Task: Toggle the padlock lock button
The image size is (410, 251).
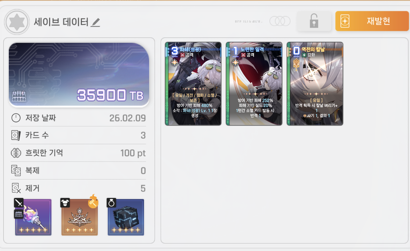Action: [x=314, y=21]
